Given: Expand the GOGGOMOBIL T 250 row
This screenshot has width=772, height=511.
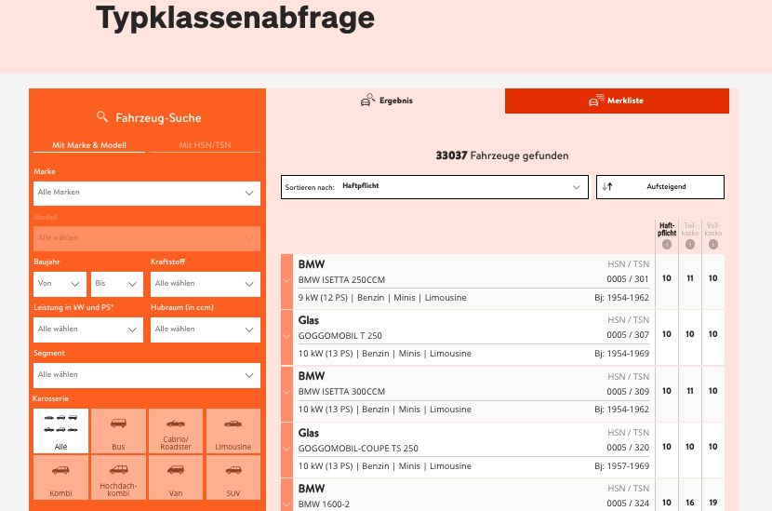Looking at the screenshot, I should coord(286,337).
